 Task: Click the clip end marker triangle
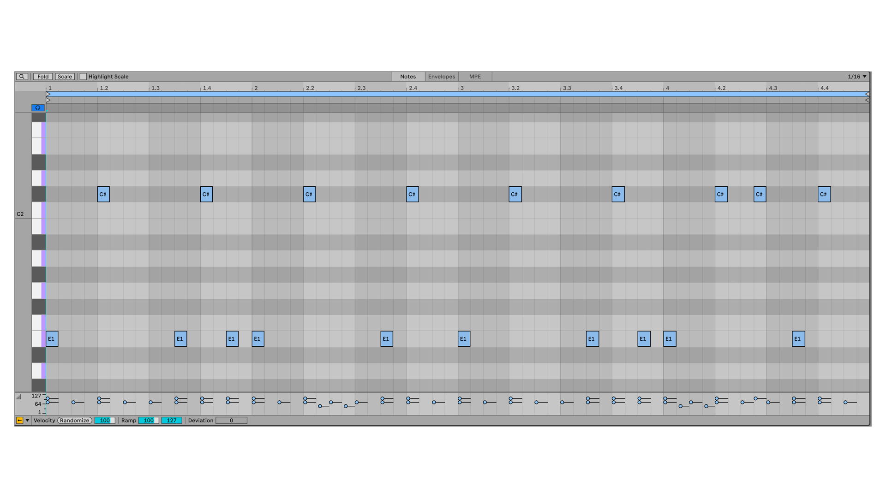867,100
